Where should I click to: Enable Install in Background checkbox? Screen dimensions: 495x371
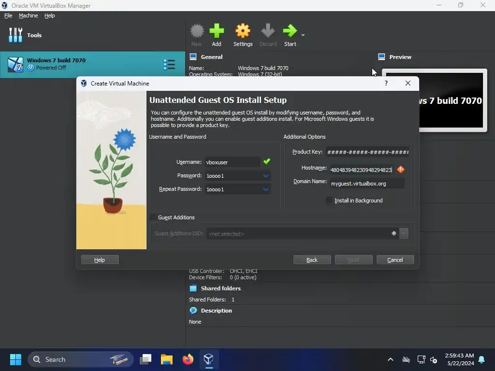click(x=329, y=200)
